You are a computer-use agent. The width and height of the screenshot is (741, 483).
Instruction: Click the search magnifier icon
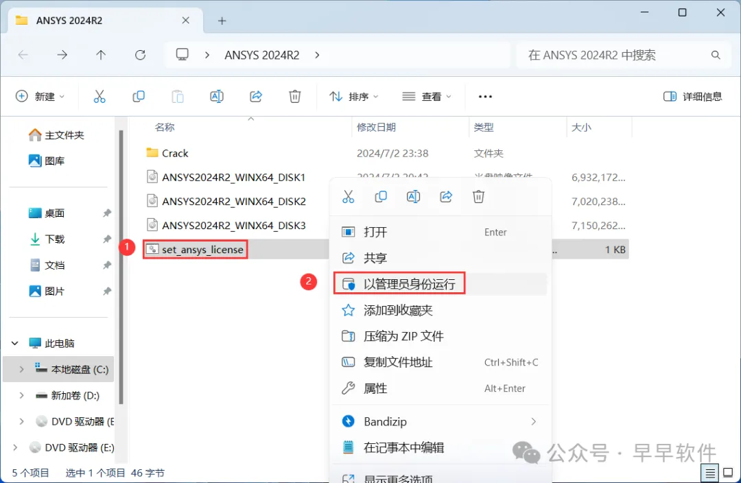click(716, 56)
